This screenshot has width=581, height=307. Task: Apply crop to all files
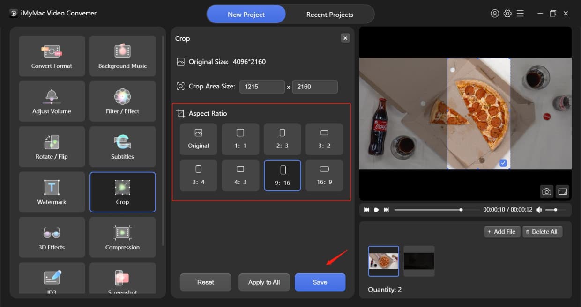pos(264,282)
